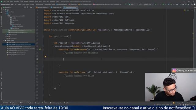Open the Logcat tool window
Viewport: 196px width, 110px height.
coord(37,103)
